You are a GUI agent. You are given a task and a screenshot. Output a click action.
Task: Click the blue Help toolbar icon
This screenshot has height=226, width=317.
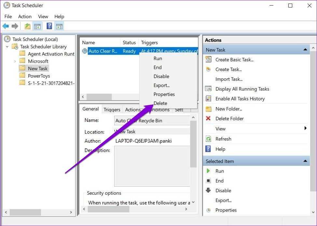[x=49, y=26]
